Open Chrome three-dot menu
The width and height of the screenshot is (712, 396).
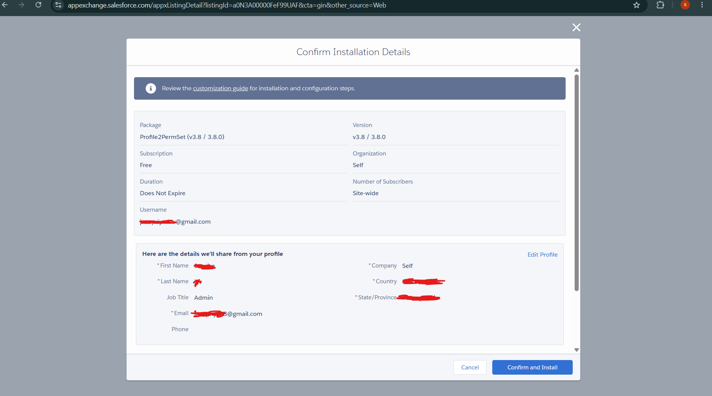click(702, 5)
